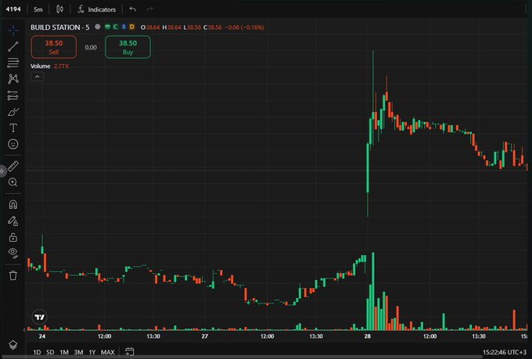532x359 pixels.
Task: Activate the zoom in tool
Action: 13,182
